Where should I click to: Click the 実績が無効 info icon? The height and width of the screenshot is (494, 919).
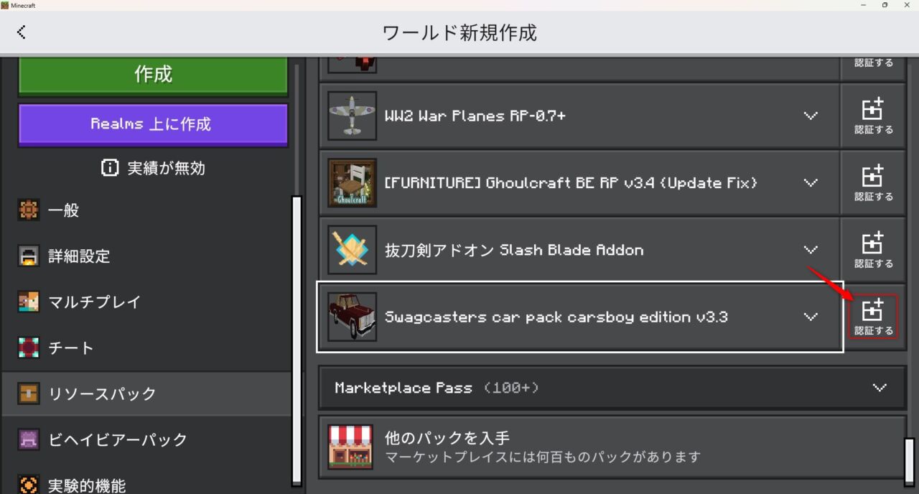109,168
